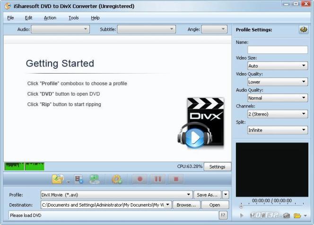Viewport: 314px width, 225px height.
Task: Open the Tools menu
Action: pyautogui.click(x=73, y=18)
